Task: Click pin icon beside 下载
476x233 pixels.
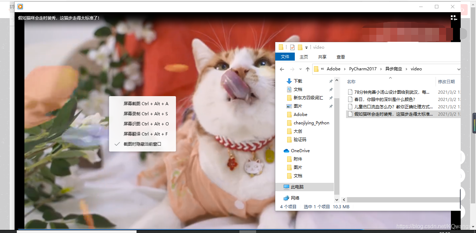Action: [x=331, y=81]
